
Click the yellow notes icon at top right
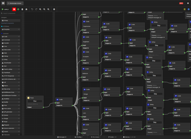coord(184,9)
